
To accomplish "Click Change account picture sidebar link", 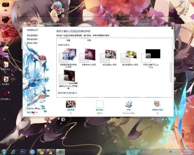I will (32, 43).
